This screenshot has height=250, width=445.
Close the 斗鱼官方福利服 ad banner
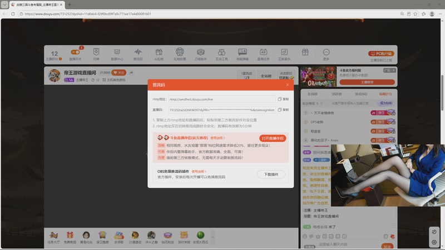[393, 71]
